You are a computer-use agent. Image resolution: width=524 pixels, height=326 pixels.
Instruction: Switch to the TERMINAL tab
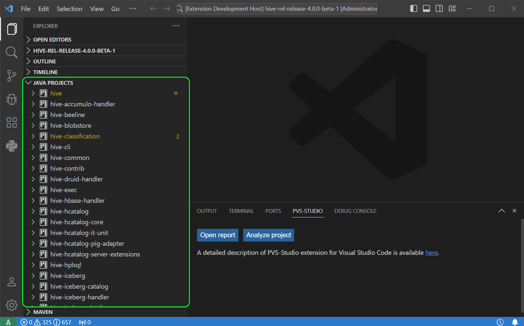(241, 211)
